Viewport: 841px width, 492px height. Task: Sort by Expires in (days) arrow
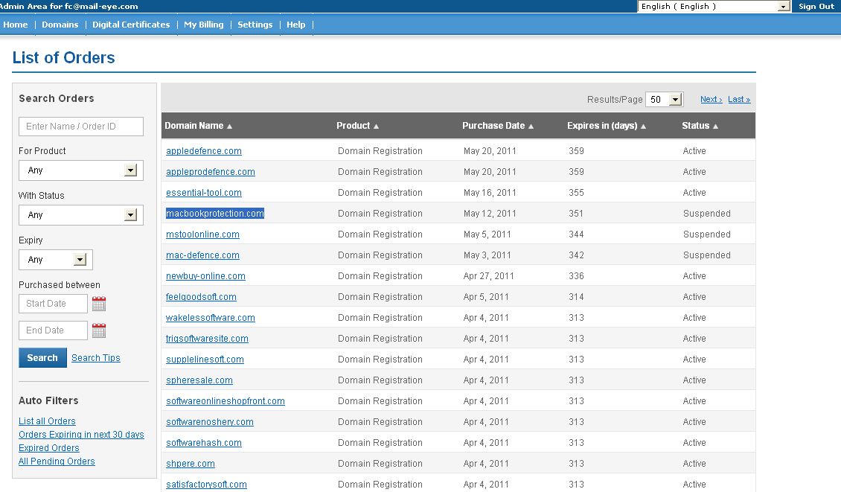pyautogui.click(x=643, y=126)
